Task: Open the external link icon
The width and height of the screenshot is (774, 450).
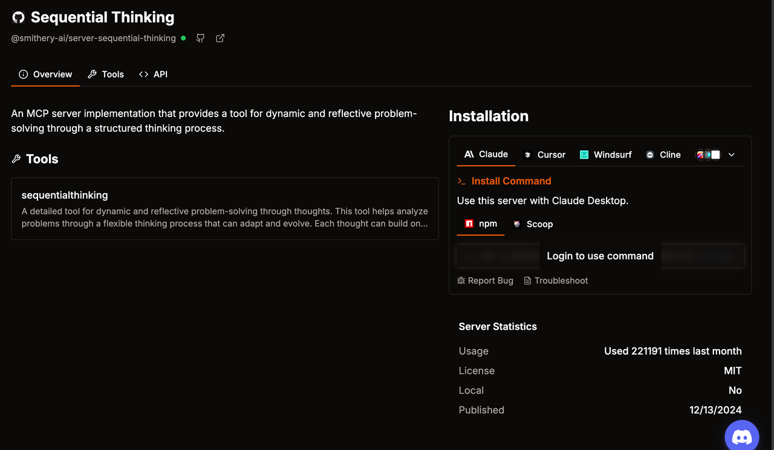Action: (220, 38)
